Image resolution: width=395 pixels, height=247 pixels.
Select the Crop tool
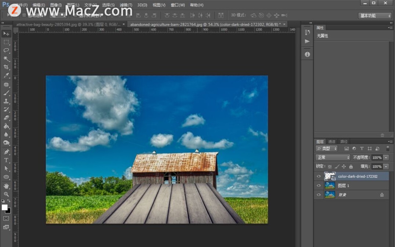(6, 67)
